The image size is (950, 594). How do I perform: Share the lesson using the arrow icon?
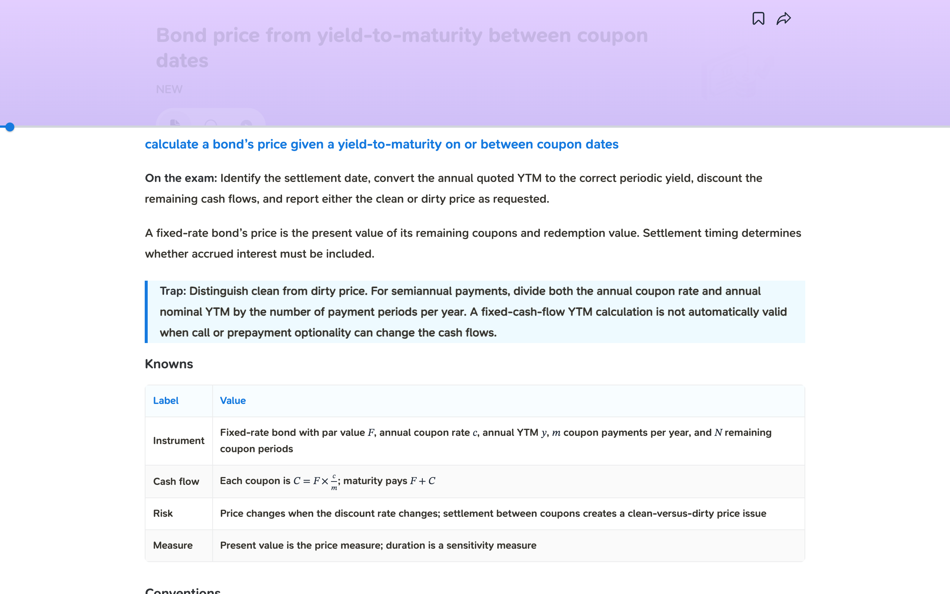[783, 19]
